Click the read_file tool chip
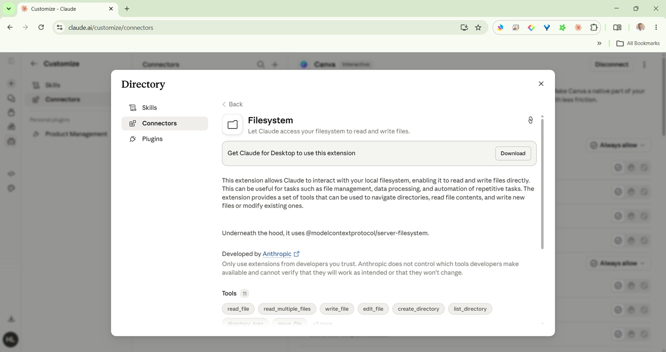 coord(238,309)
